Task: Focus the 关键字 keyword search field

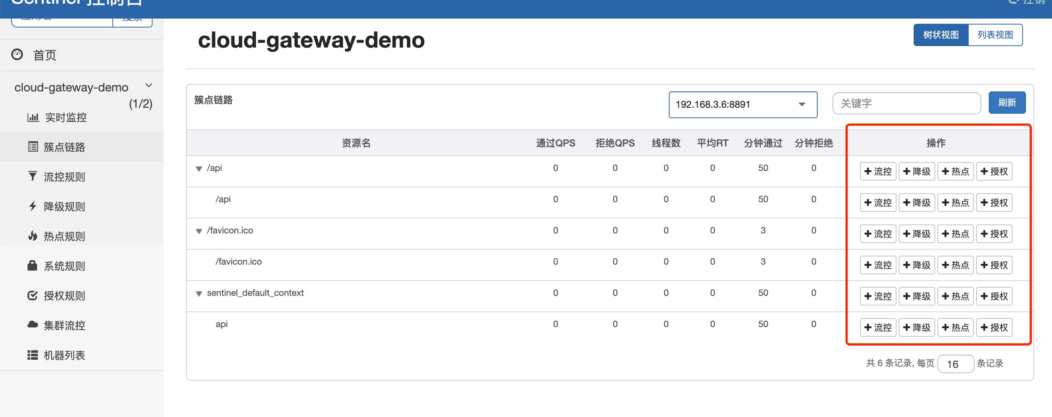Action: pos(906,104)
